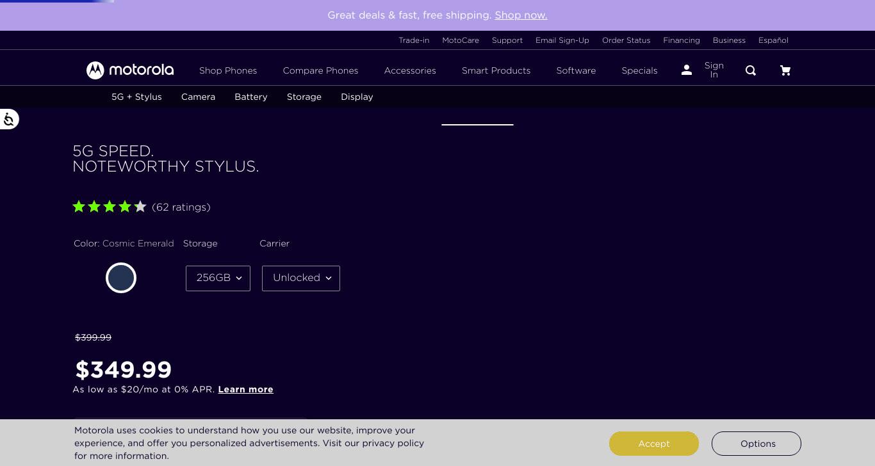This screenshot has width=875, height=466.
Task: Click Learn more about financing APR
Action: coord(246,389)
